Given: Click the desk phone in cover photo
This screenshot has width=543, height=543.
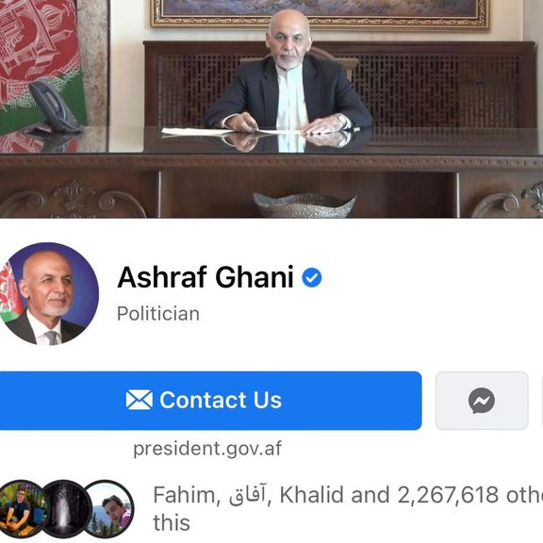Looking at the screenshot, I should (55, 107).
